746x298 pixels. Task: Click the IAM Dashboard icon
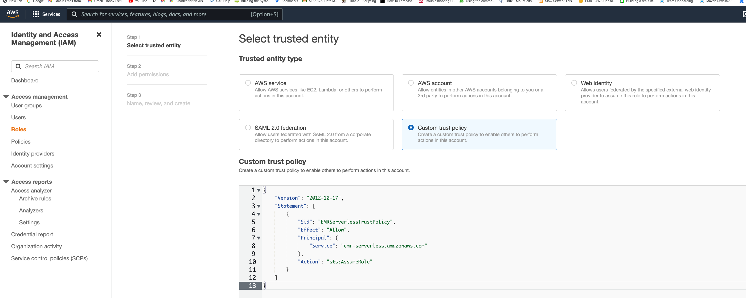[25, 80]
